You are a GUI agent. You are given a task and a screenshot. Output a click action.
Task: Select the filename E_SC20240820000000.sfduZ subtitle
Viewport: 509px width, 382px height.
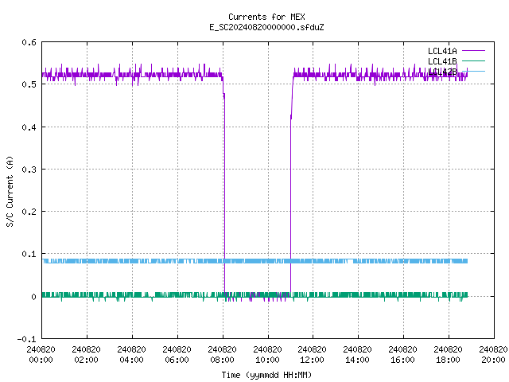pos(266,27)
